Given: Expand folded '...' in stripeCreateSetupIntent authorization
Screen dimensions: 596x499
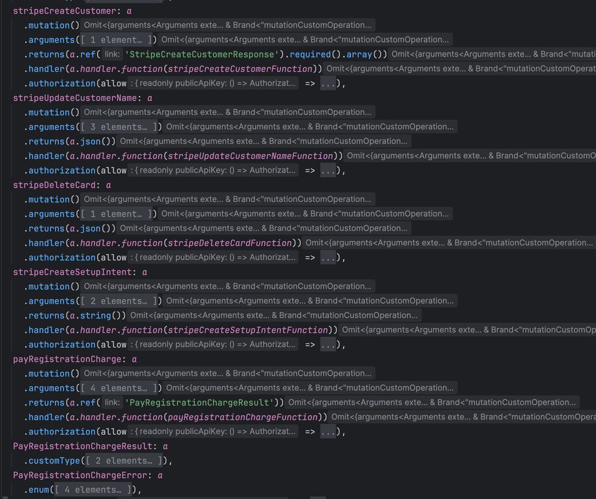Looking at the screenshot, I should click(x=328, y=344).
